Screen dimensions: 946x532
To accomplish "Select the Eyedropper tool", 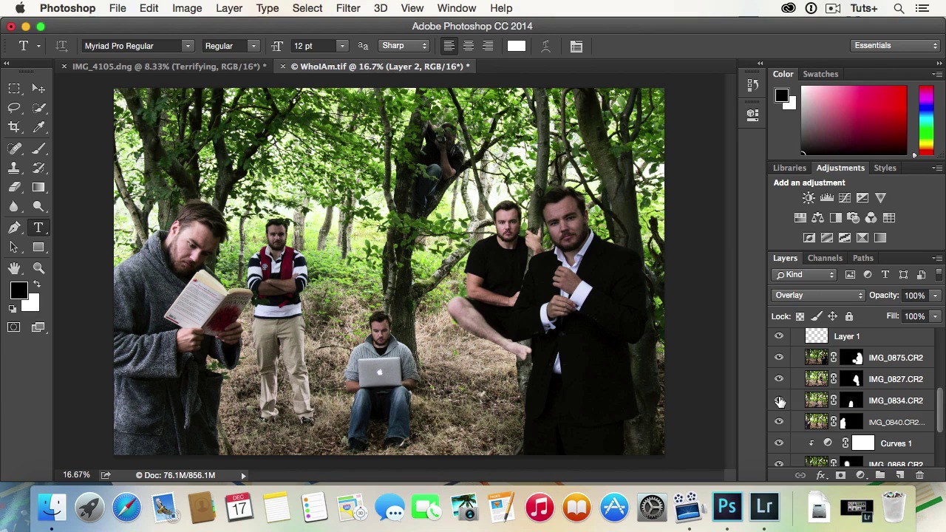I will click(x=38, y=127).
